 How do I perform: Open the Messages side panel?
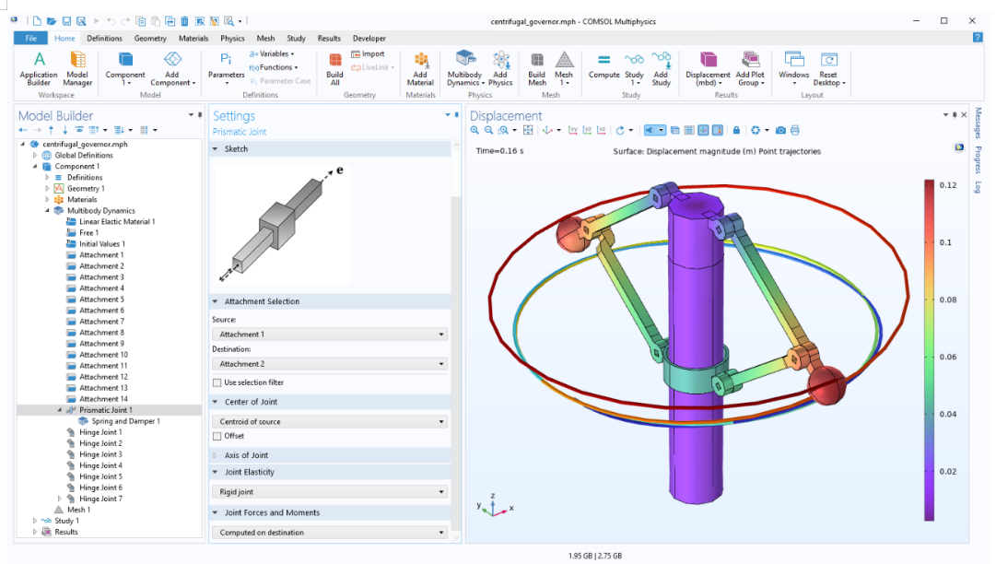(x=978, y=123)
